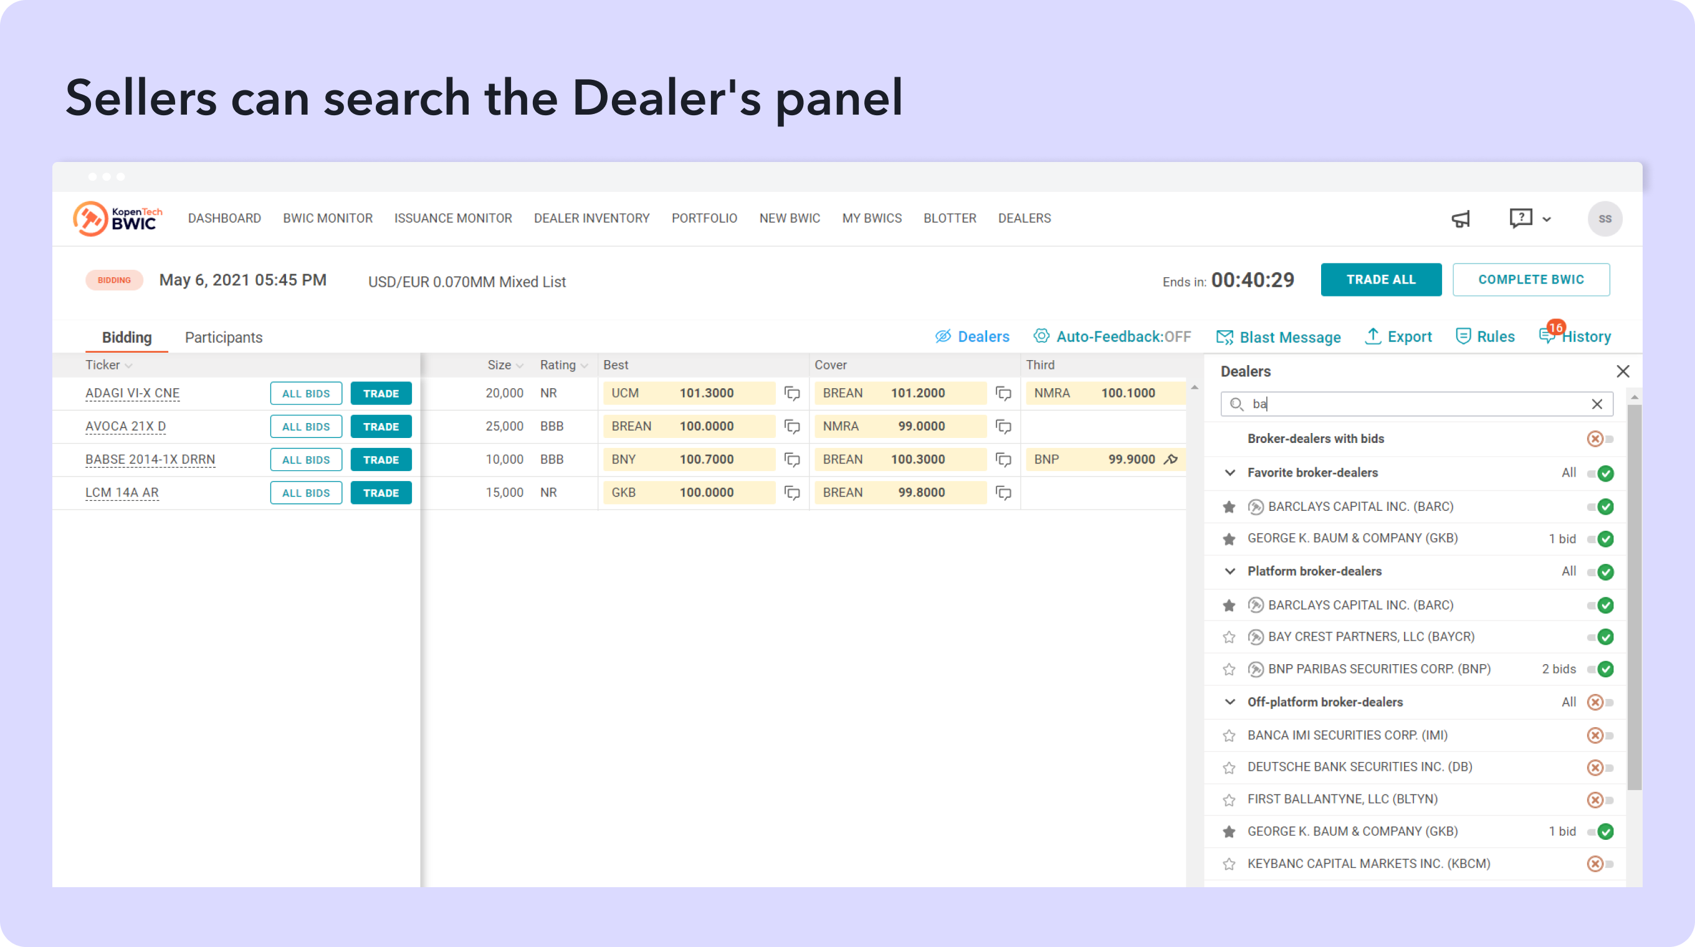The image size is (1695, 947).
Task: Toggle BNP Paribas Securities dealer switch
Action: tap(1600, 670)
